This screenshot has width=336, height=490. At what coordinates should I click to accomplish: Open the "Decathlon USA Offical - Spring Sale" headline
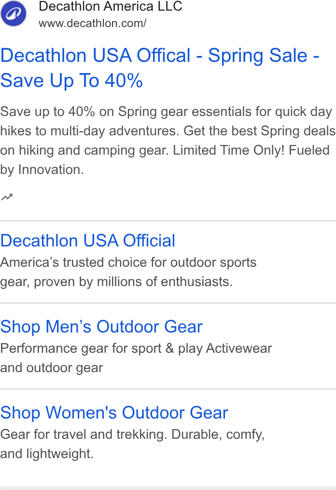coord(160,56)
